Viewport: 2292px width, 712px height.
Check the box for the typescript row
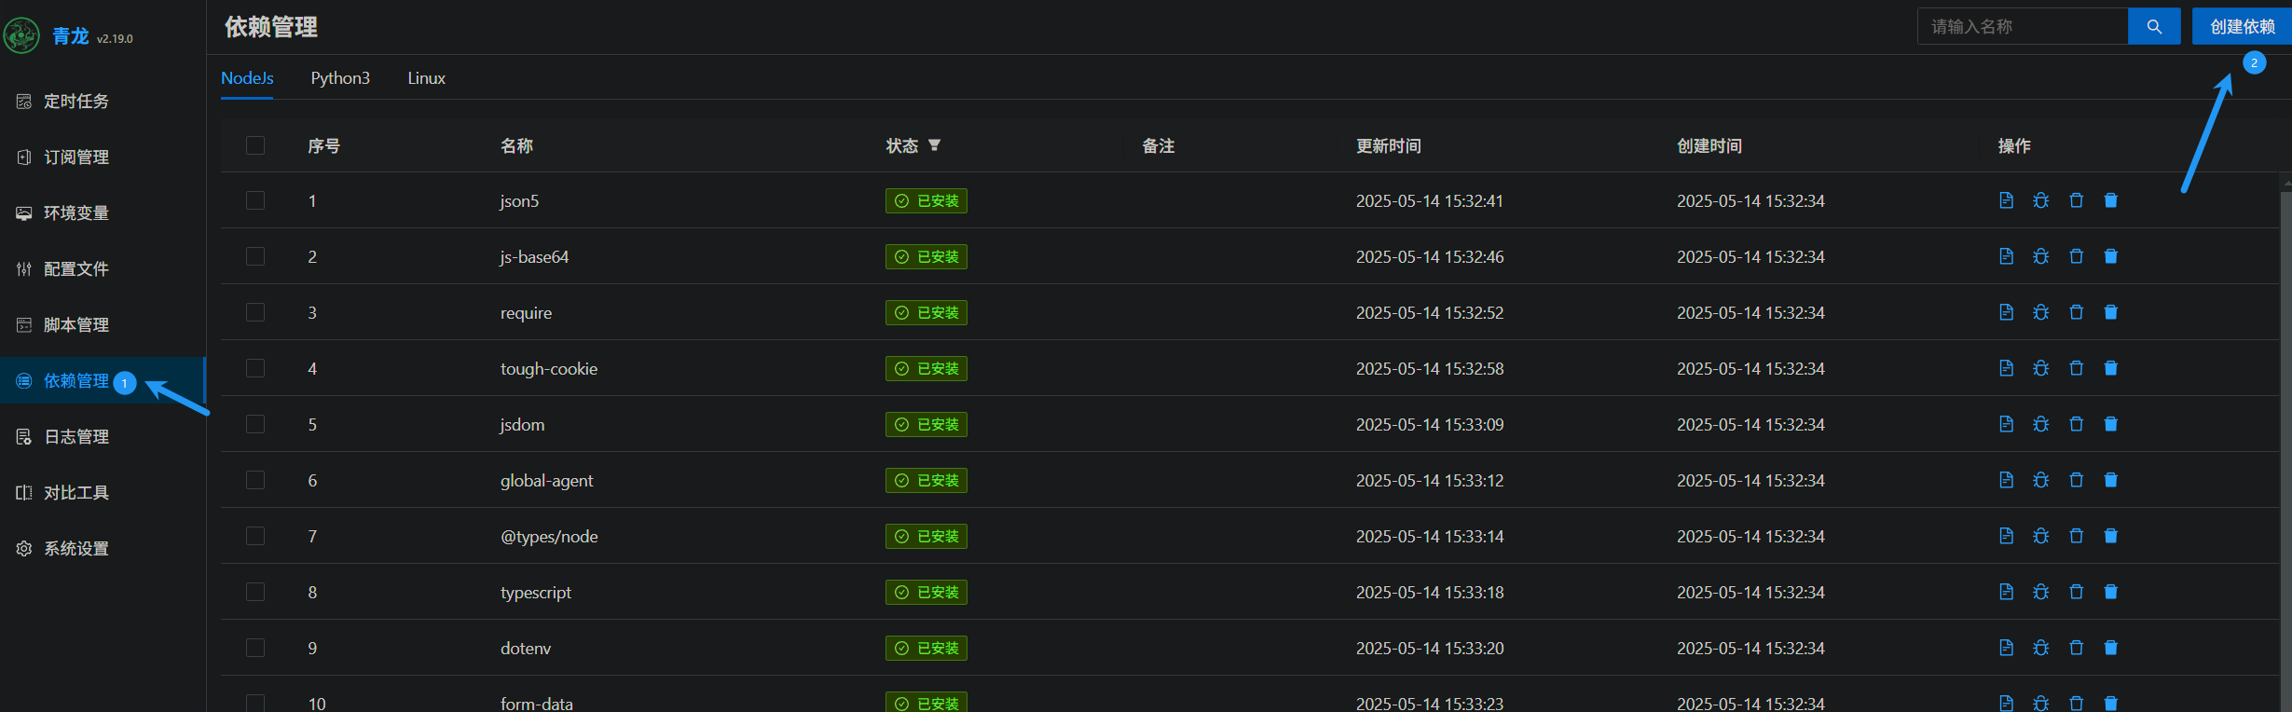(x=255, y=592)
